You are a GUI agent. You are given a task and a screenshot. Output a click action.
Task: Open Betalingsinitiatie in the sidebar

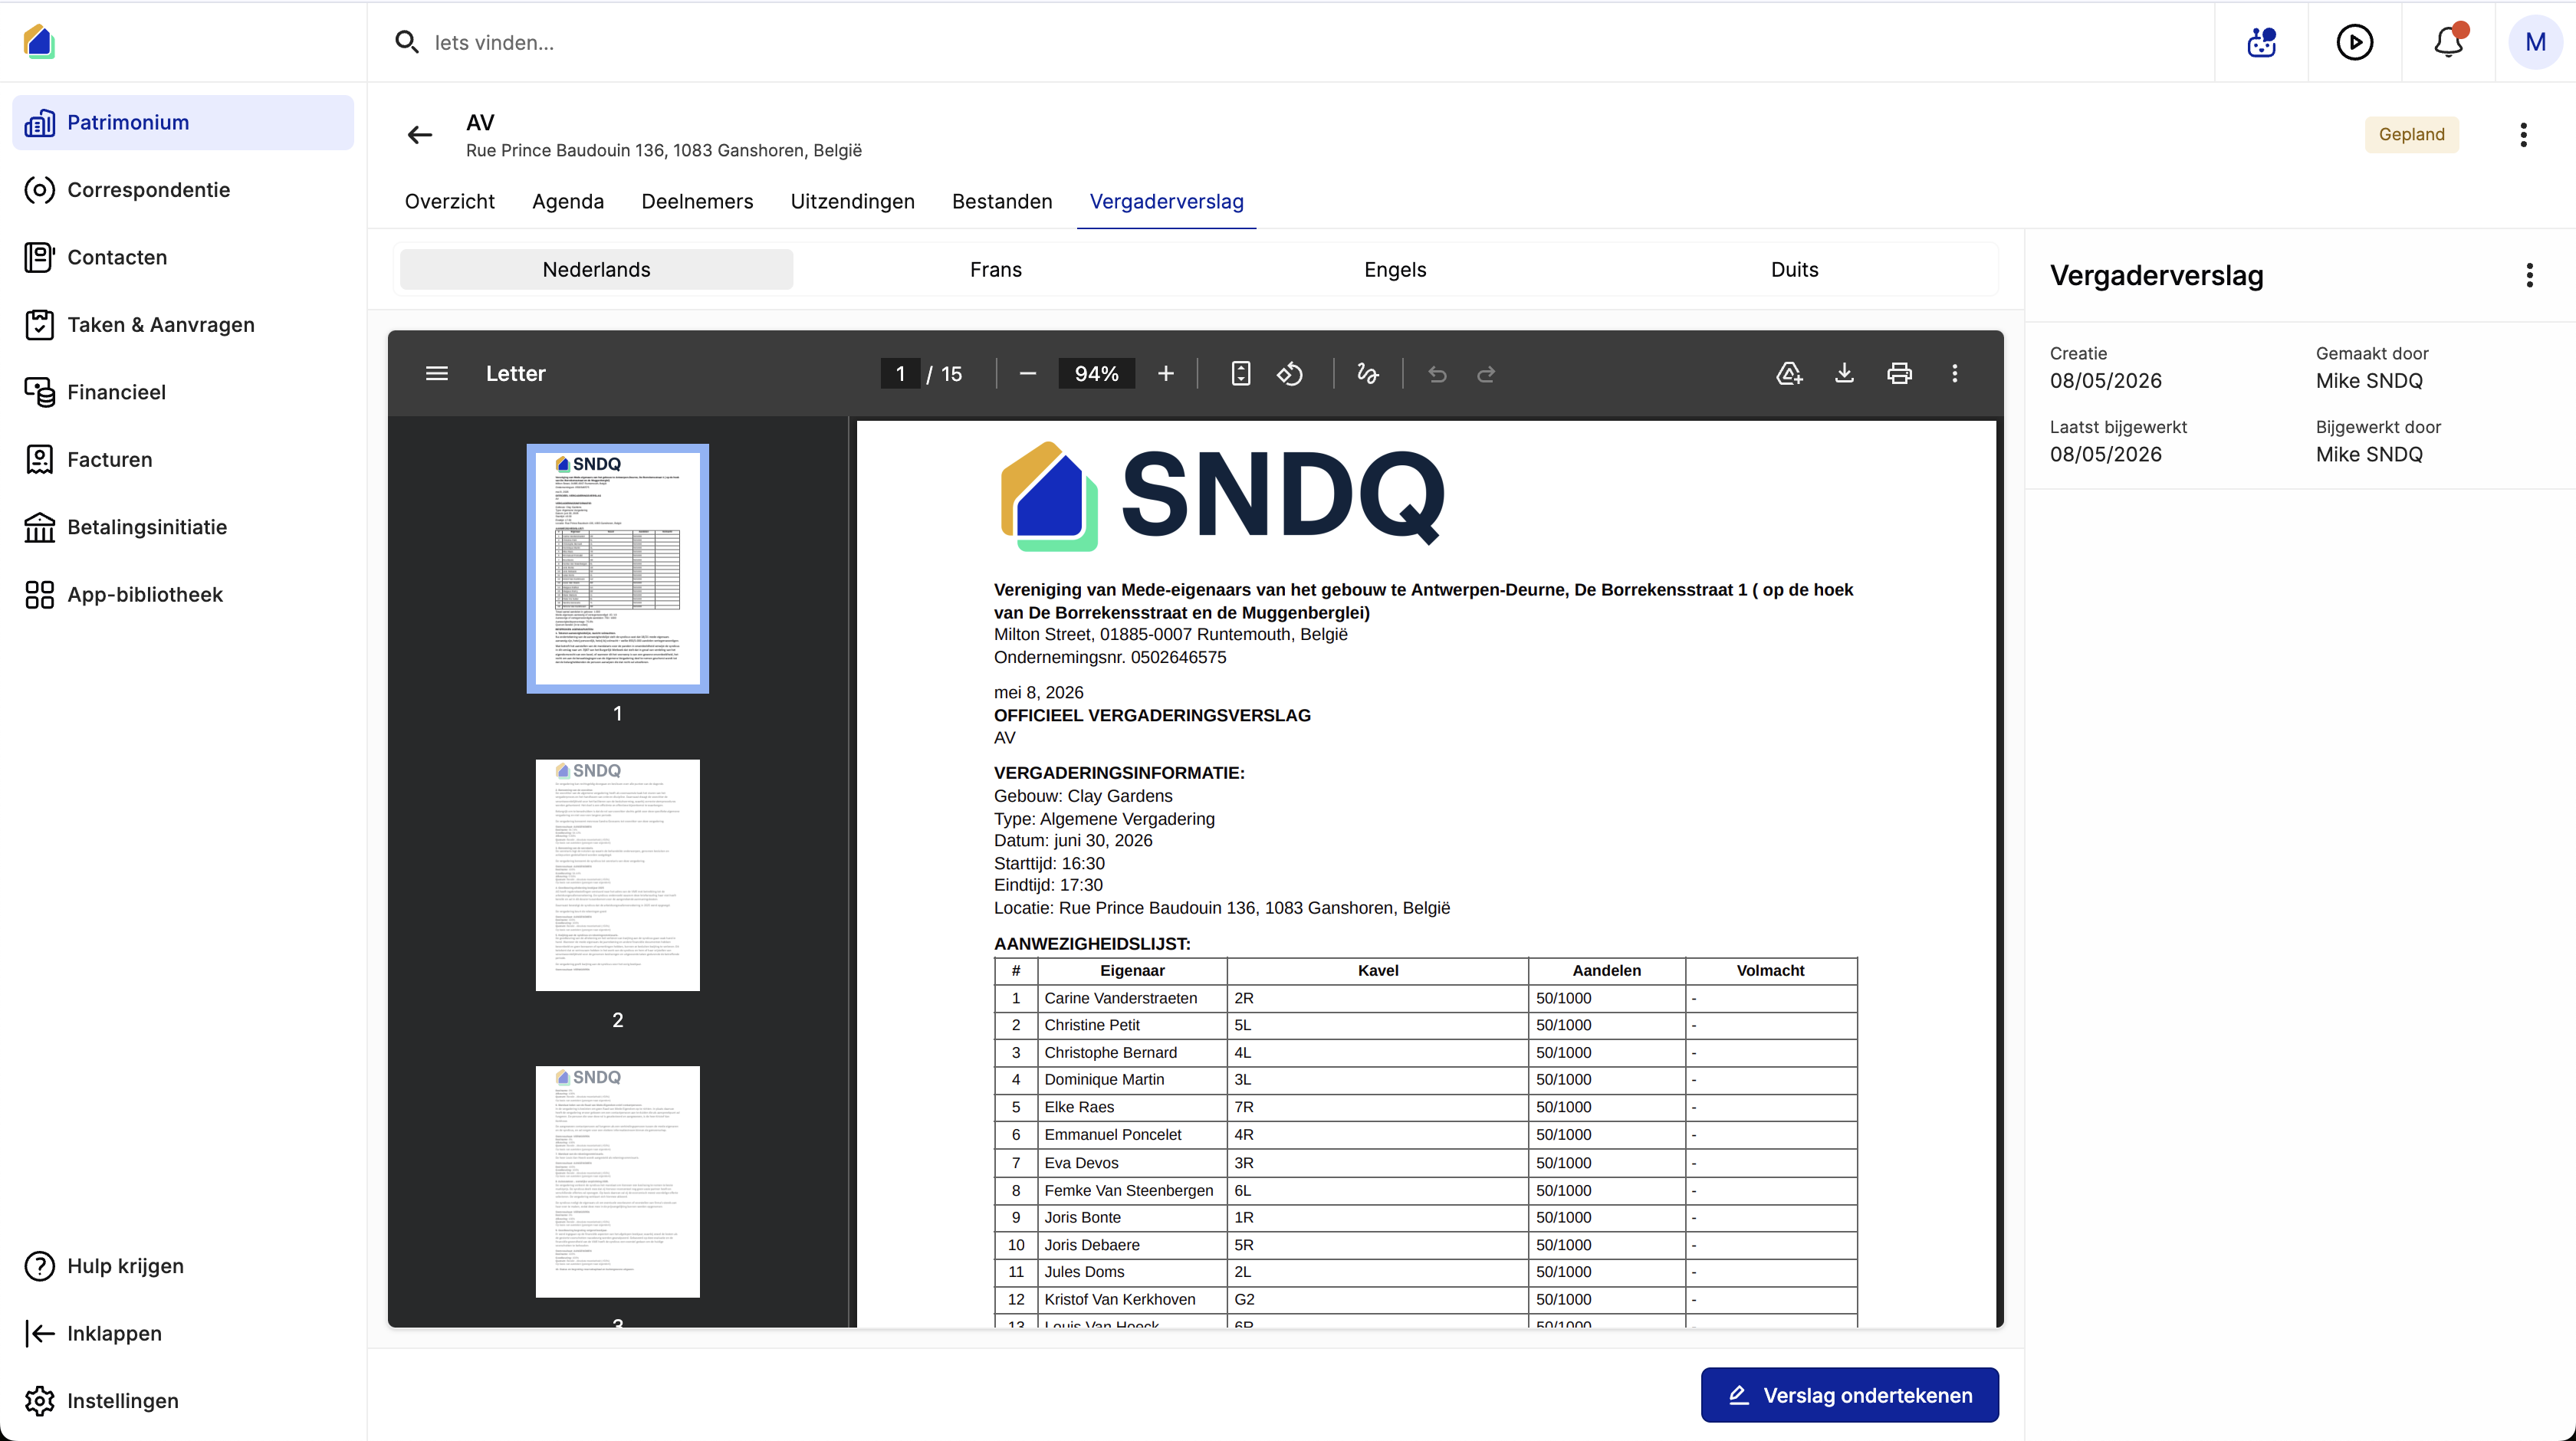click(x=183, y=527)
